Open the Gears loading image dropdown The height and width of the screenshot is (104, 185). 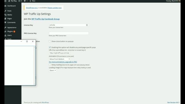[x=53, y=70]
